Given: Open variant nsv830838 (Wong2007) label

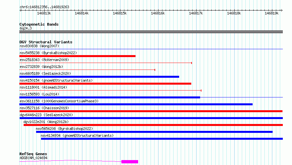Looking at the screenshot, I should [39, 46].
